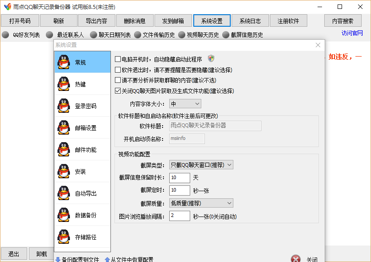Open the 截屏质量 quality dropdown
Image resolution: width=371 pixels, height=262 pixels.
point(200,203)
